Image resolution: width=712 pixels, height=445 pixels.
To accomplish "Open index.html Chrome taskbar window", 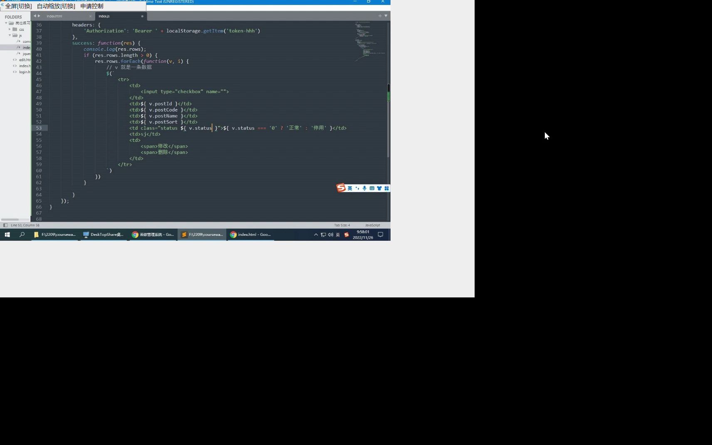I will point(251,235).
